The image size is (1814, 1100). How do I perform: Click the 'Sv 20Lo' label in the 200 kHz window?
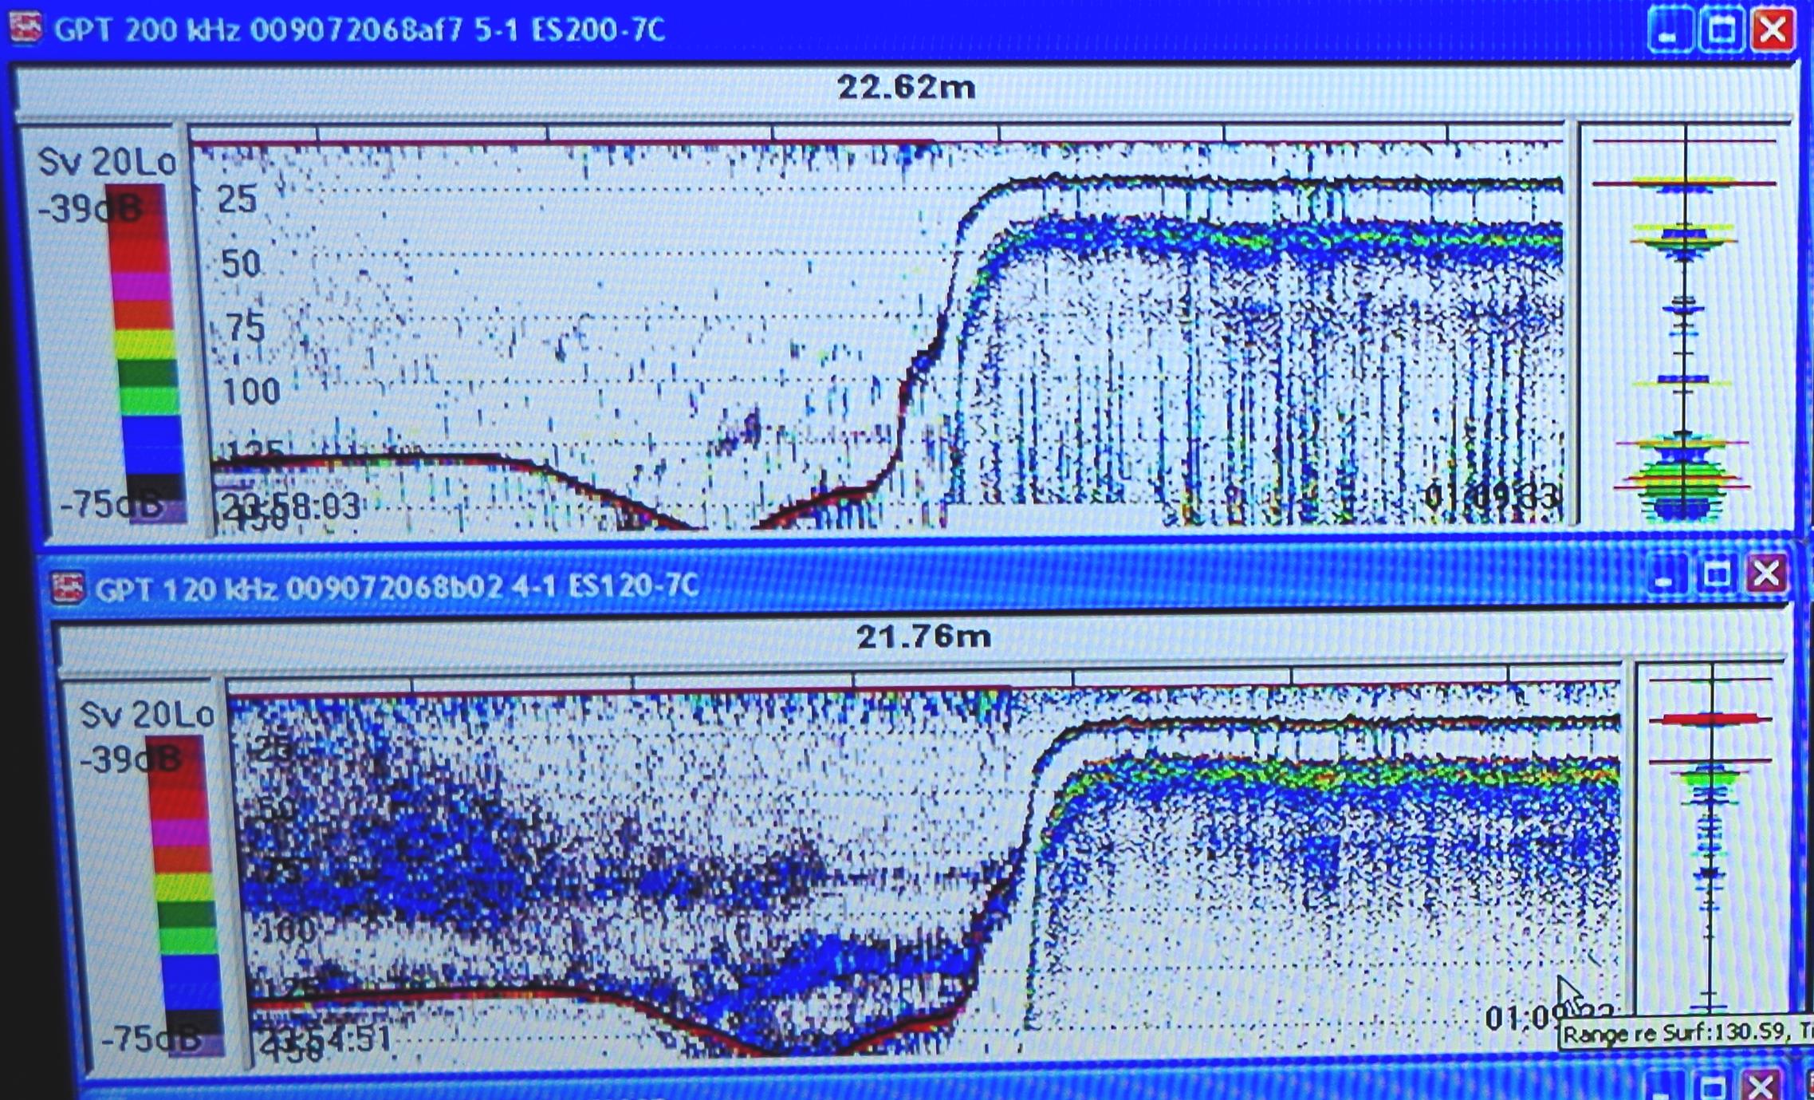click(107, 163)
